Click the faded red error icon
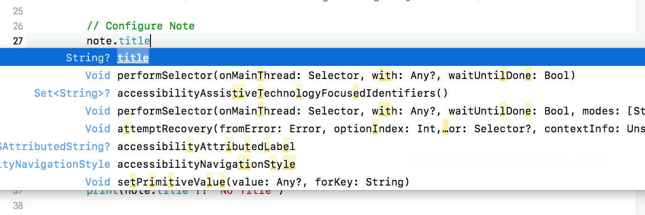Image resolution: width=645 pixels, height=215 pixels. point(416,161)
